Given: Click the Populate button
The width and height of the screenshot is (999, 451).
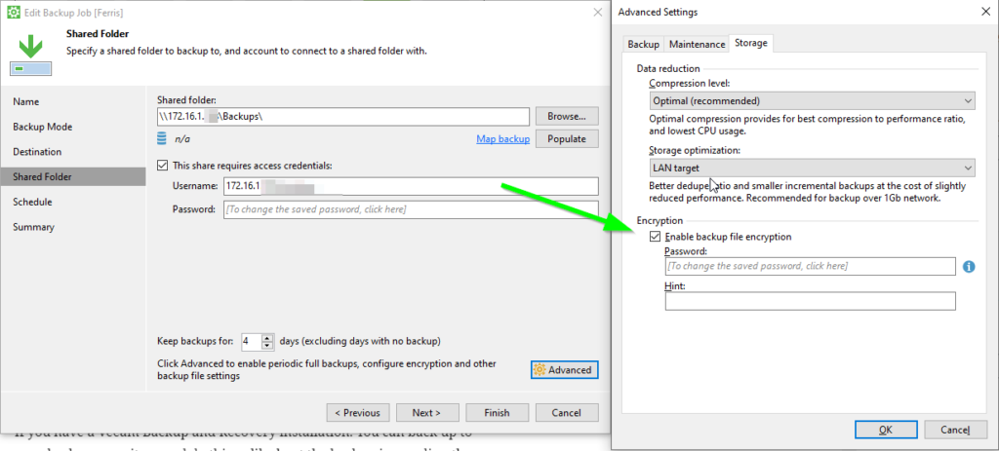Looking at the screenshot, I should 567,138.
